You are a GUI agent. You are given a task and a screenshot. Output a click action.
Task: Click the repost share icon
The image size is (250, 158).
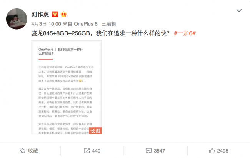tap(87, 151)
